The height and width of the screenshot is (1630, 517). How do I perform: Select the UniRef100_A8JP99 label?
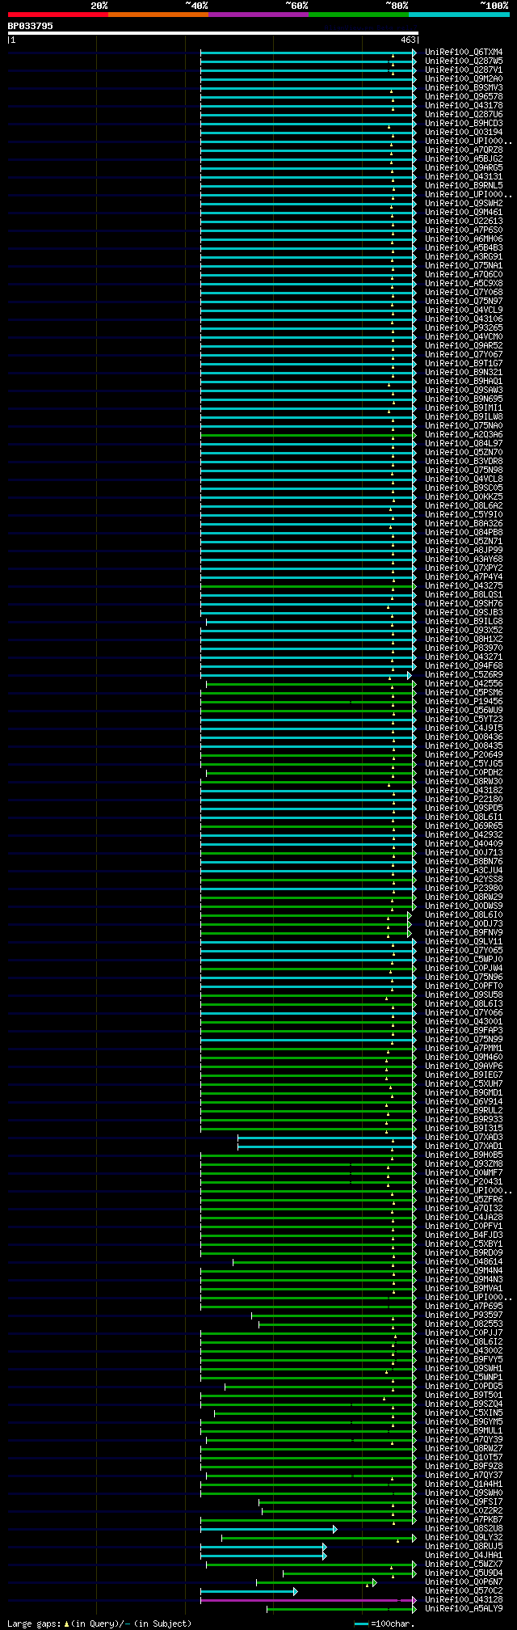[x=464, y=550]
